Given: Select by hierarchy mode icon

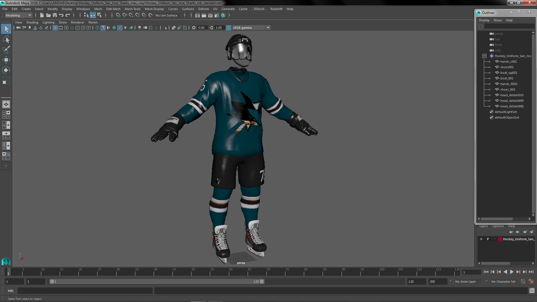Looking at the screenshot, I should tap(86, 15).
